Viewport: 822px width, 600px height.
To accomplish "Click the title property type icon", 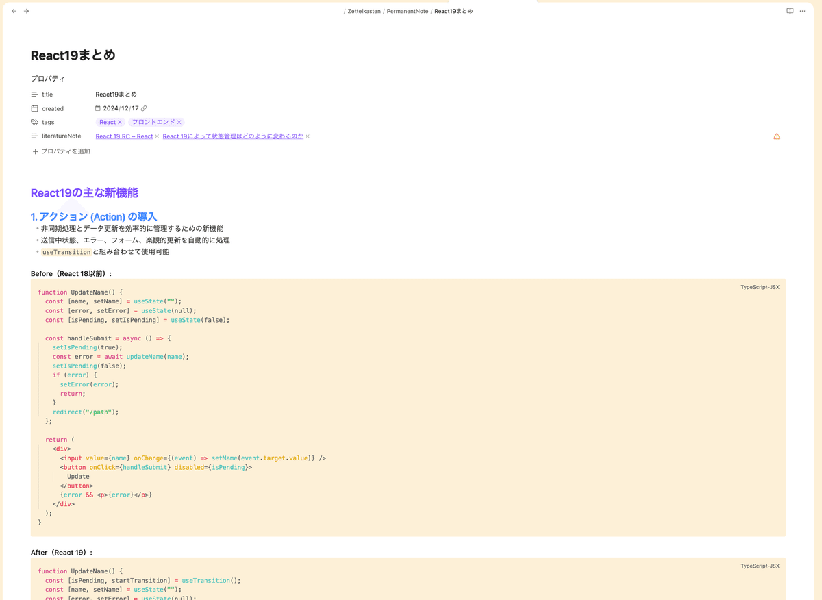I will pyautogui.click(x=34, y=95).
